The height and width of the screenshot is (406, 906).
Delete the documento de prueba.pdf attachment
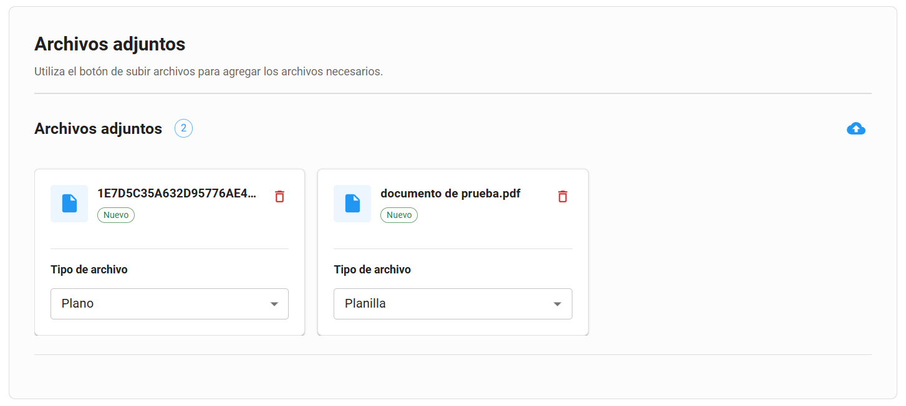click(x=562, y=196)
